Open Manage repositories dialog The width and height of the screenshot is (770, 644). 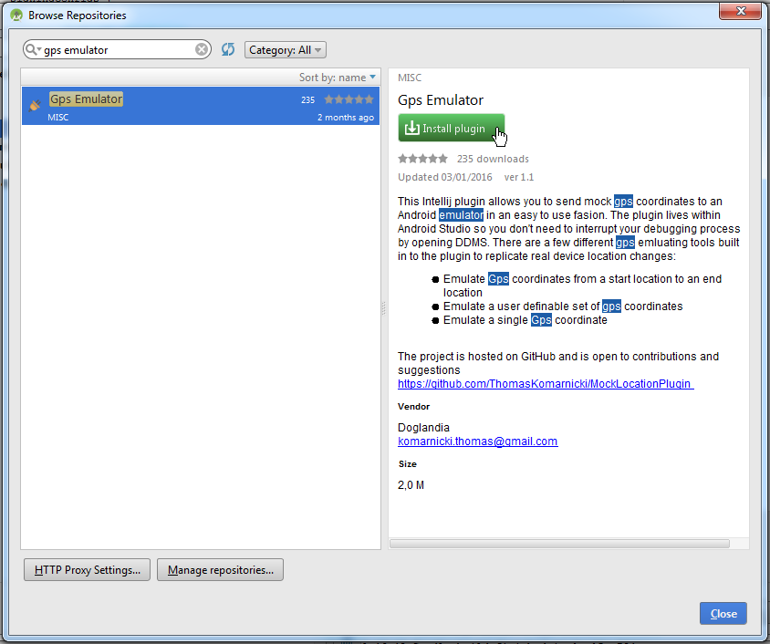tap(220, 570)
